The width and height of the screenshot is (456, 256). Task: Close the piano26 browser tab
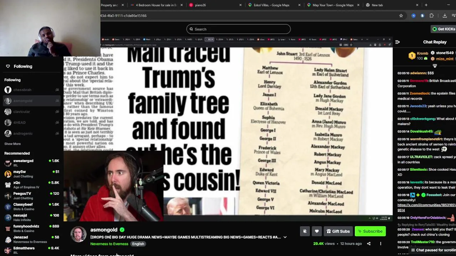click(240, 5)
